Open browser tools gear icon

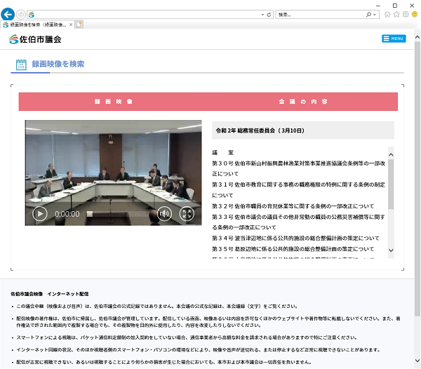click(406, 14)
